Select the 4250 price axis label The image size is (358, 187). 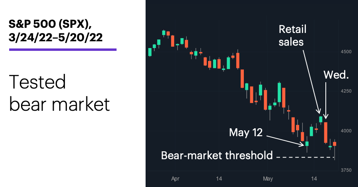click(x=346, y=91)
